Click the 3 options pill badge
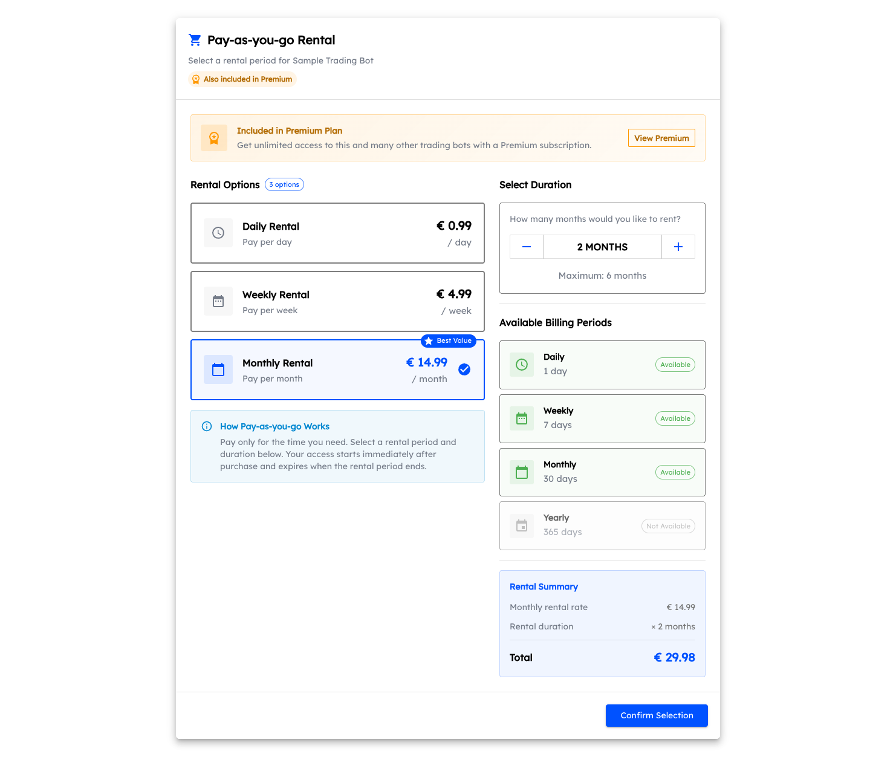This screenshot has width=896, height=757. coord(284,184)
